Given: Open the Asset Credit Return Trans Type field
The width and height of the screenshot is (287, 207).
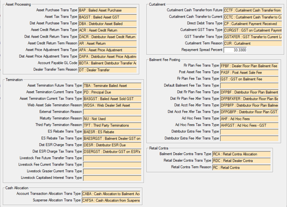Looking at the screenshot, I should click(107, 30).
